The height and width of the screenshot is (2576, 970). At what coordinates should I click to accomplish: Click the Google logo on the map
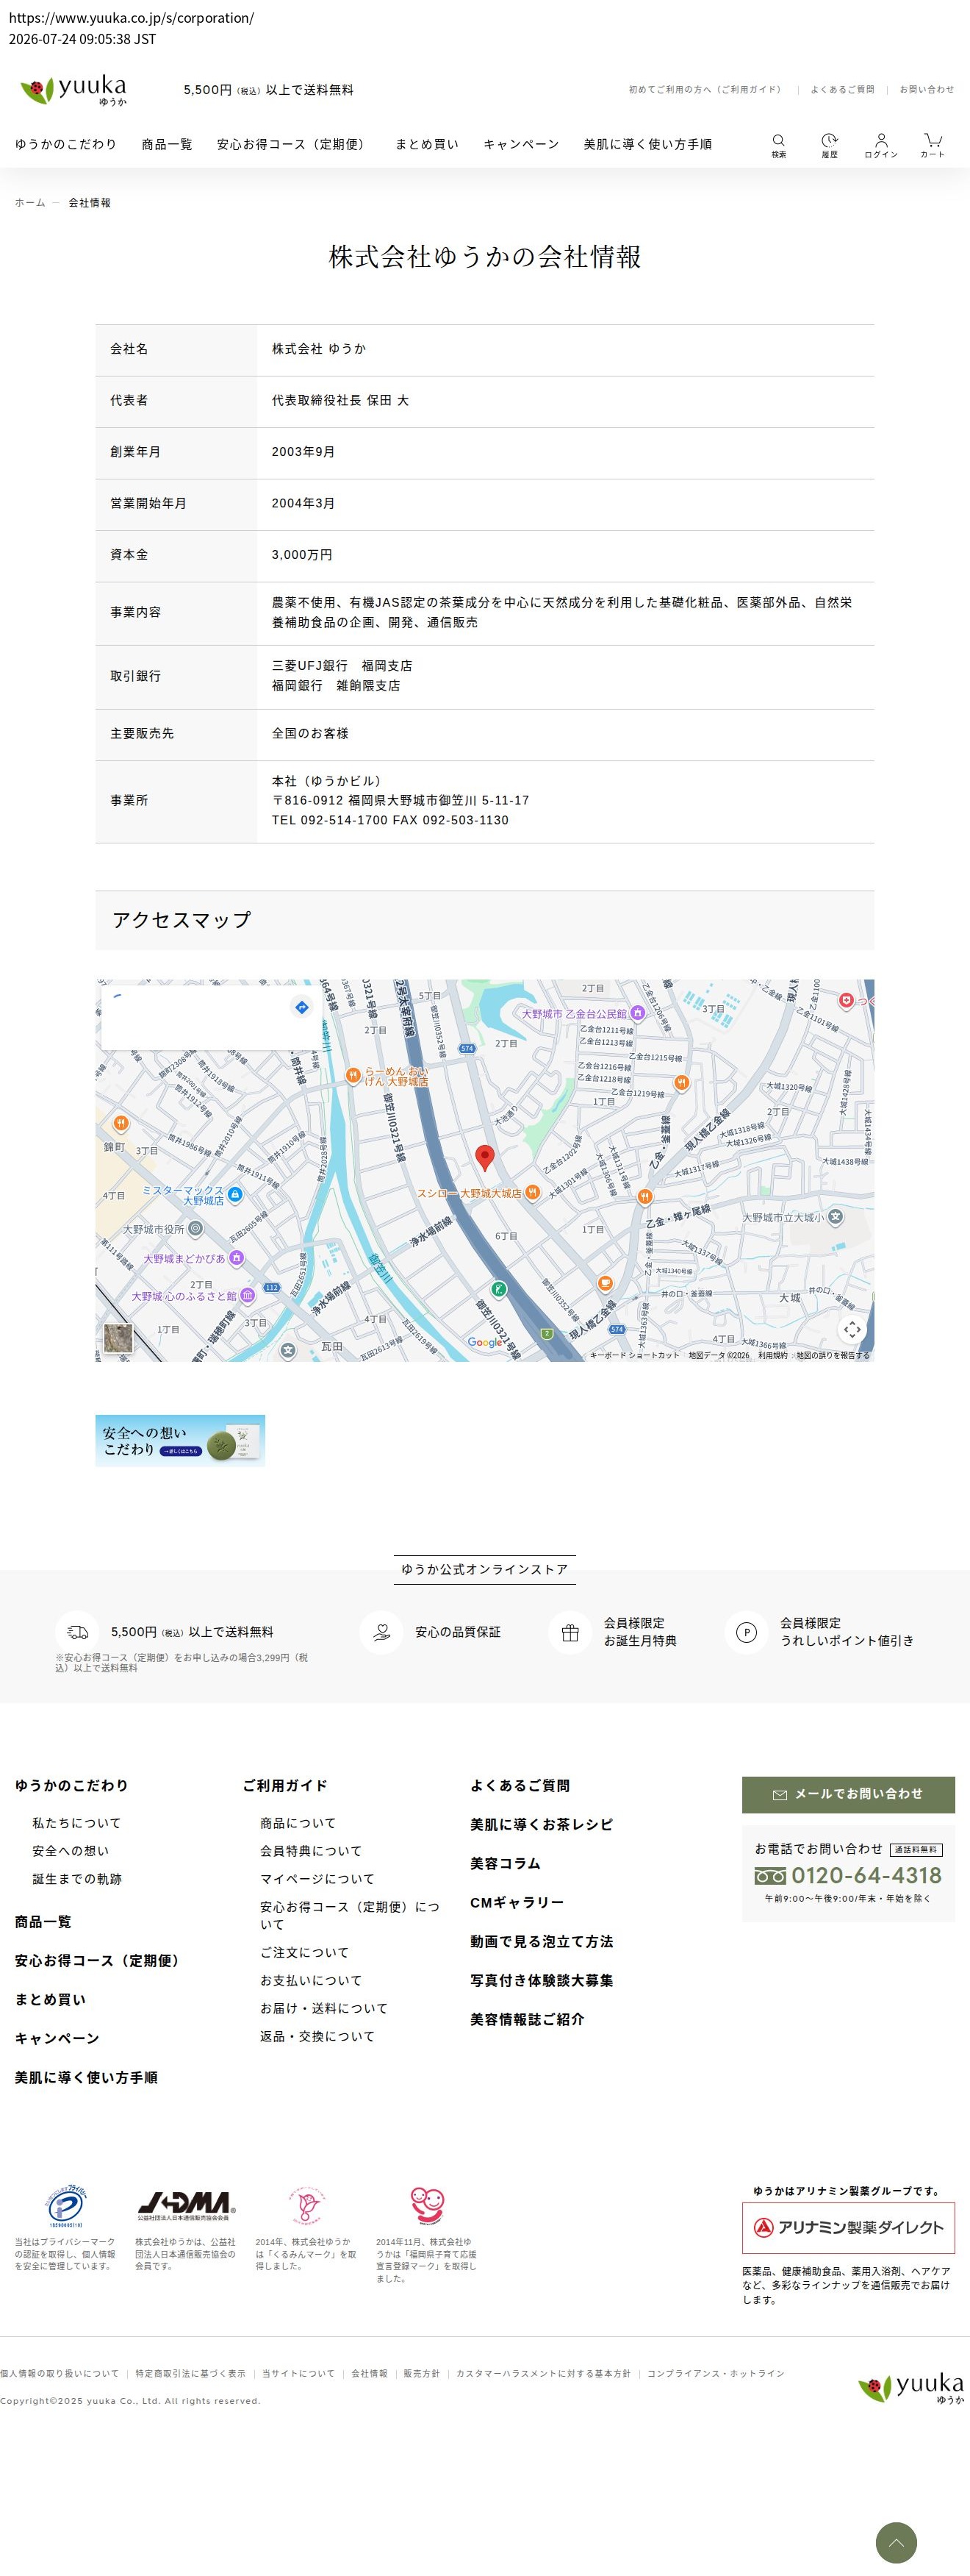point(486,1342)
